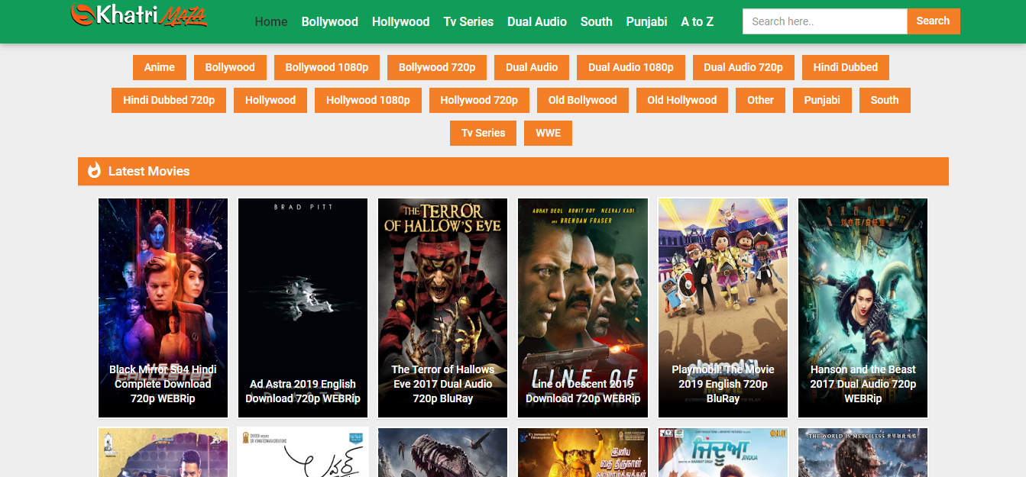The width and height of the screenshot is (1026, 477).
Task: Open the Old Bollywood category
Action: point(582,100)
